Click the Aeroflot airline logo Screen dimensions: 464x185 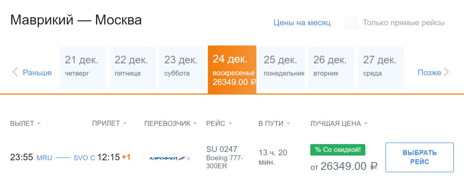(x=170, y=158)
